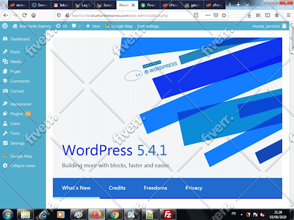
Task: Switch to the Fiverr browser tab
Action: pos(149,5)
